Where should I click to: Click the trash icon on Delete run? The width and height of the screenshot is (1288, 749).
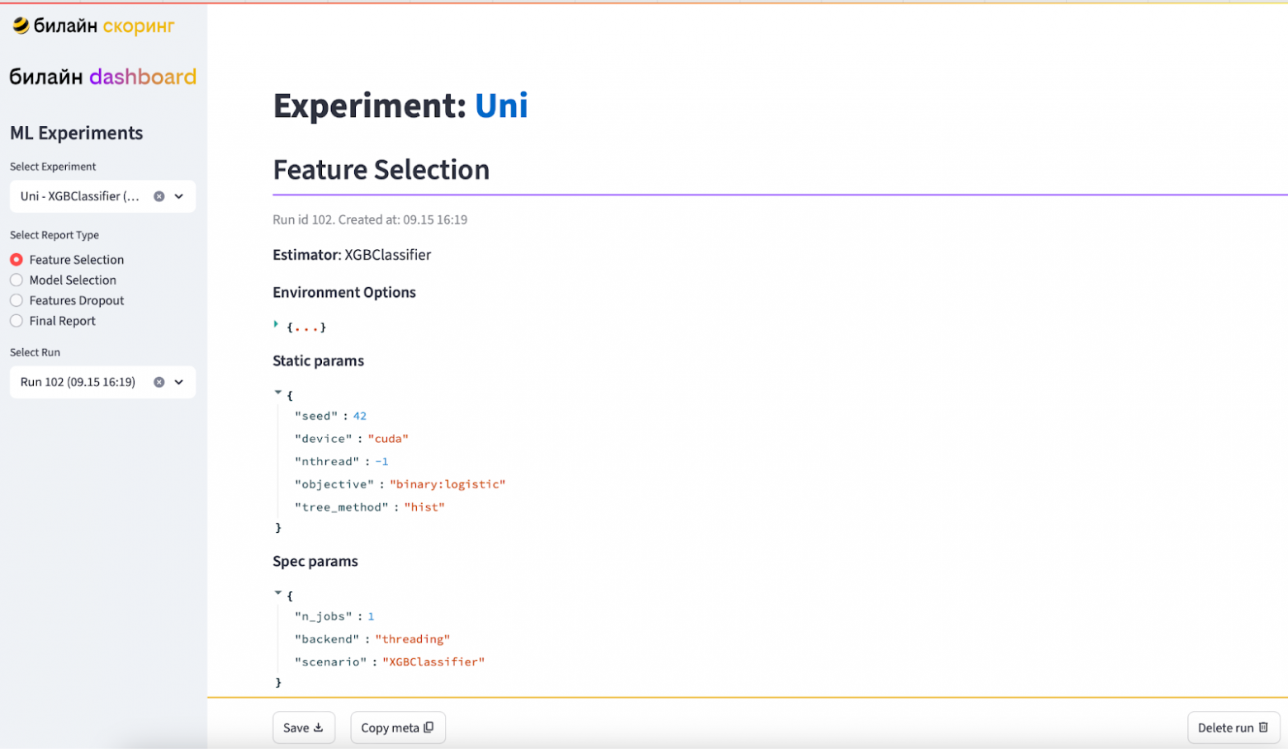[x=1263, y=728]
